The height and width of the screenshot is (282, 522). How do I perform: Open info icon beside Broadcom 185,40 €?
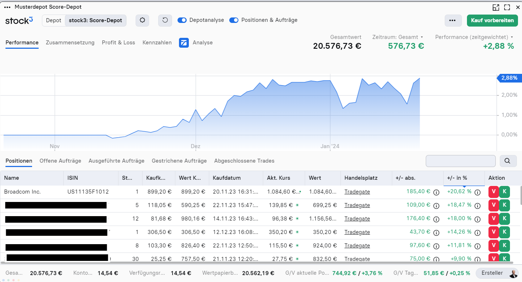(x=436, y=192)
